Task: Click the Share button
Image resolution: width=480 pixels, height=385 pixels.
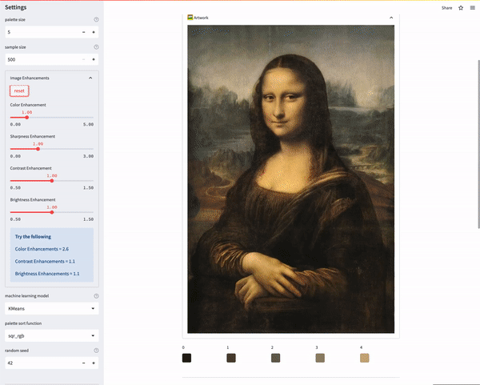Action: pyautogui.click(x=446, y=8)
